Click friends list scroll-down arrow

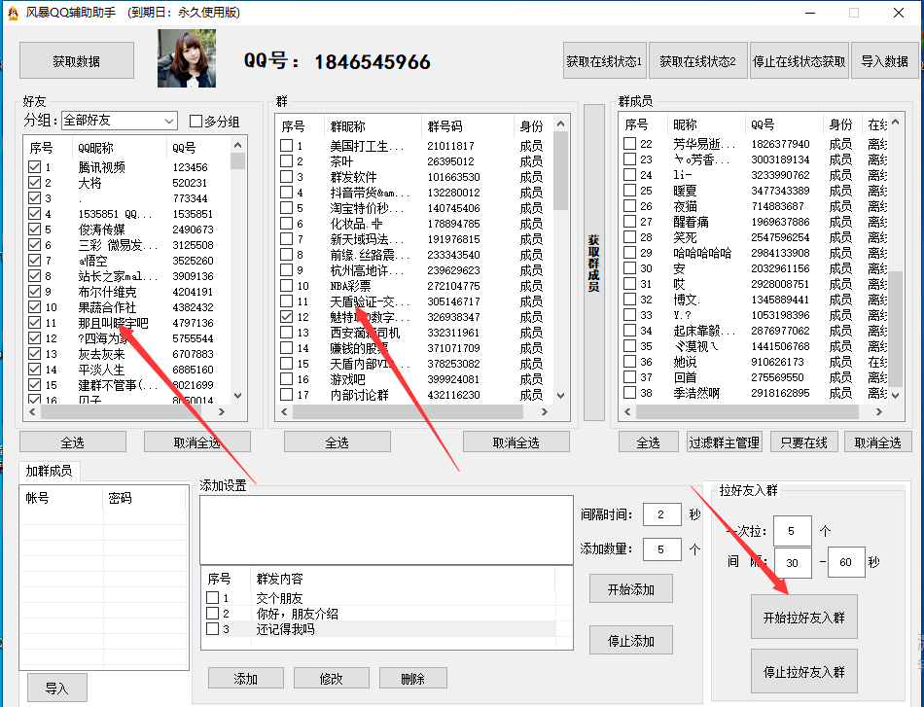(238, 396)
